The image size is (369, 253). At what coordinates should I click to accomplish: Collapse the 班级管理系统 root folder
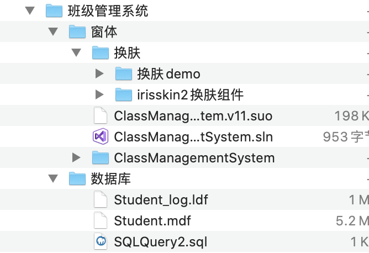pos(30,11)
